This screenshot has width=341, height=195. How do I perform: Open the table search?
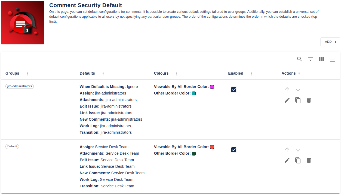[299, 59]
